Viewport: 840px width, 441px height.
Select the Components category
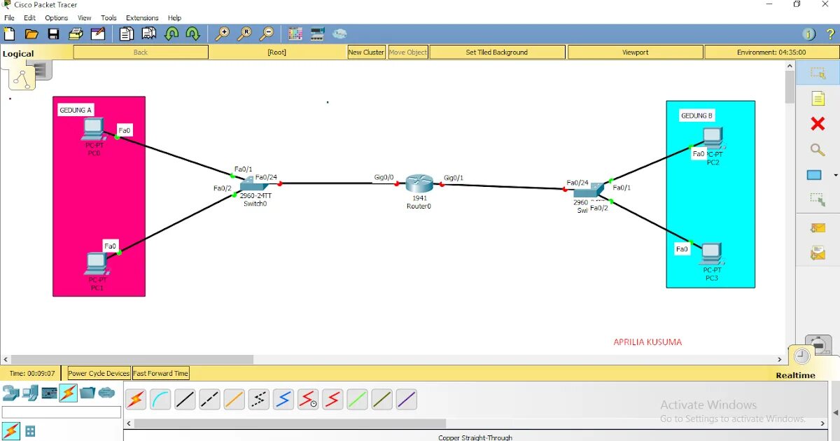coord(49,393)
